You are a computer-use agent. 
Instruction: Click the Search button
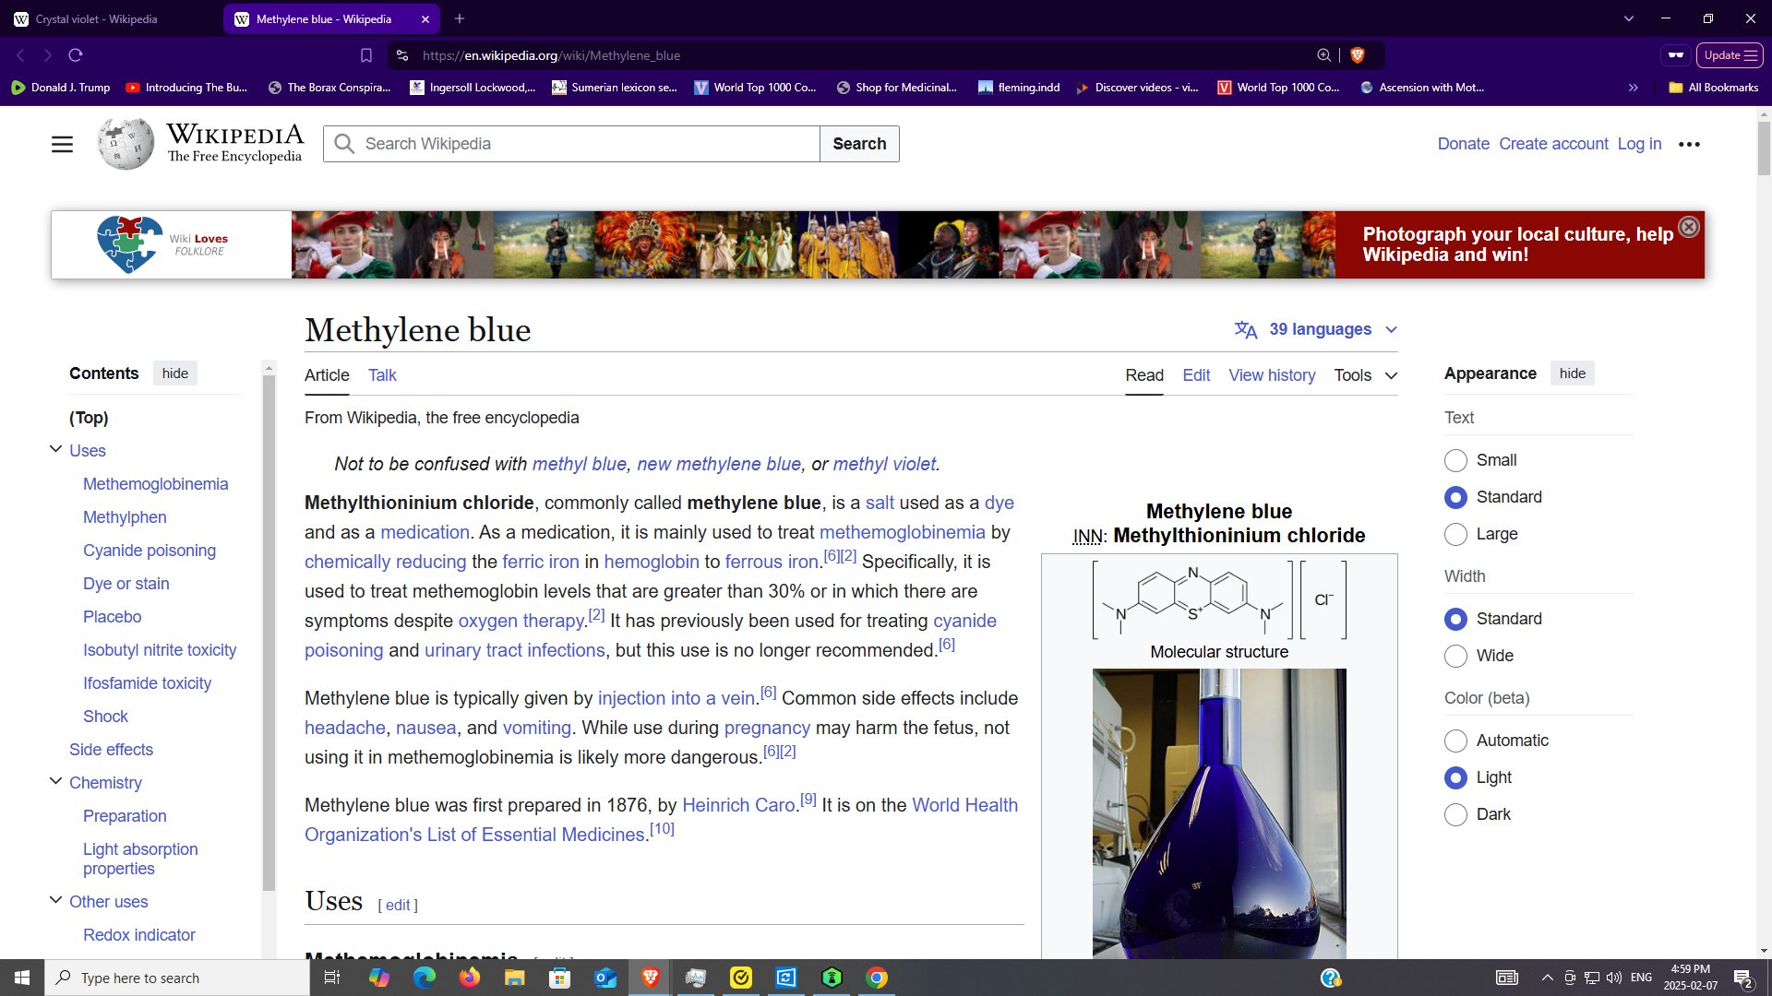(x=859, y=144)
